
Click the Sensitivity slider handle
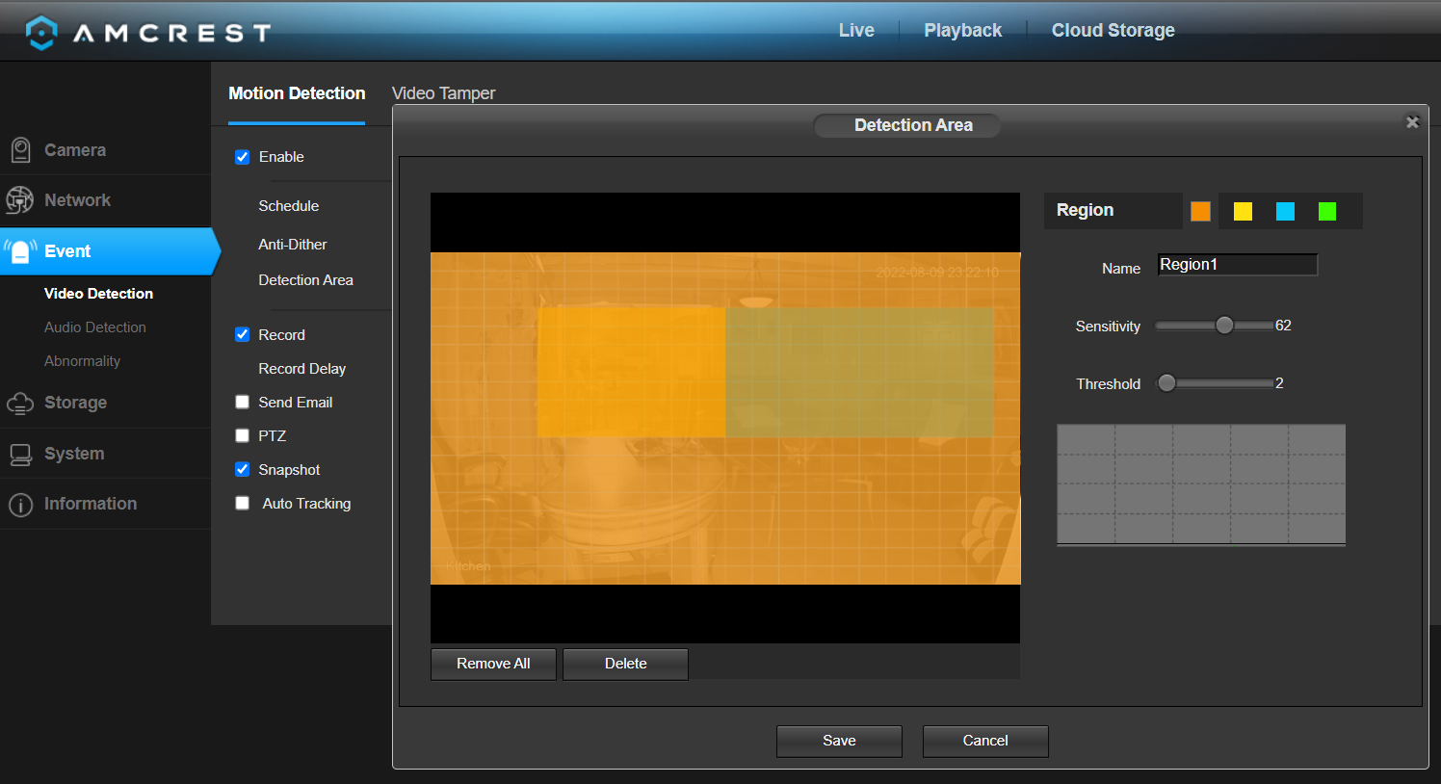[1224, 326]
